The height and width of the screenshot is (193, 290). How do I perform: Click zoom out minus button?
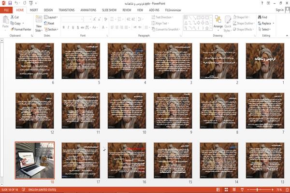(x=248, y=190)
